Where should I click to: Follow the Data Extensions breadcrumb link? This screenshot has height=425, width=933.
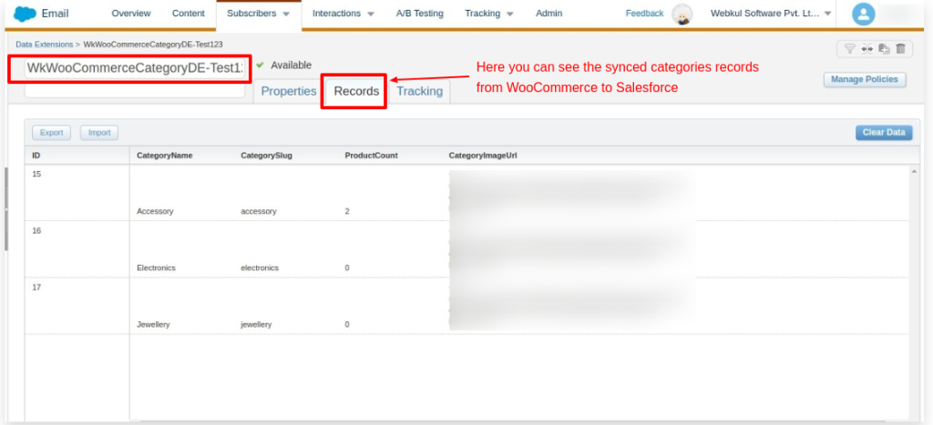[45, 44]
